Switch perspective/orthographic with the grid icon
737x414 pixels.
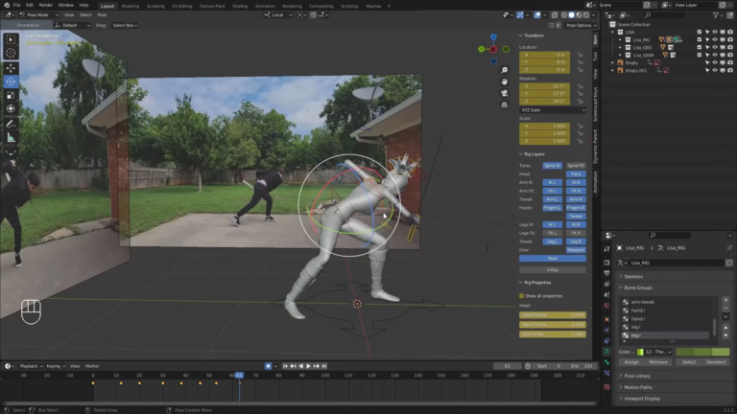click(505, 104)
